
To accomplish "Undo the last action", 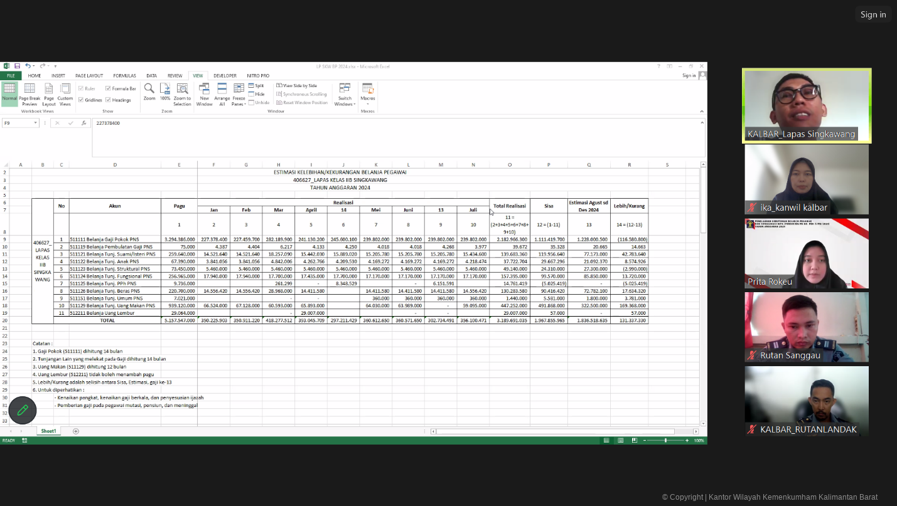I will [28, 66].
